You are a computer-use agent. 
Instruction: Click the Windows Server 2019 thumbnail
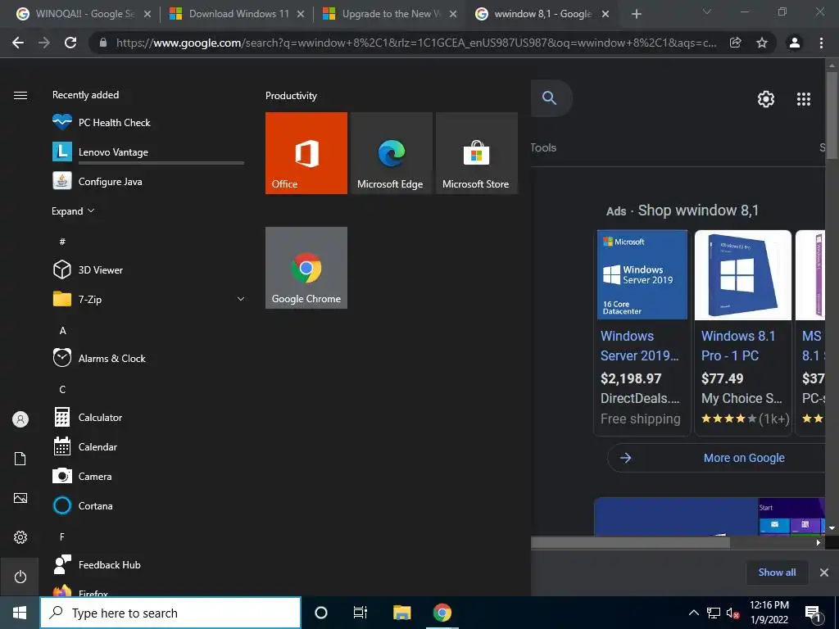pyautogui.click(x=642, y=275)
